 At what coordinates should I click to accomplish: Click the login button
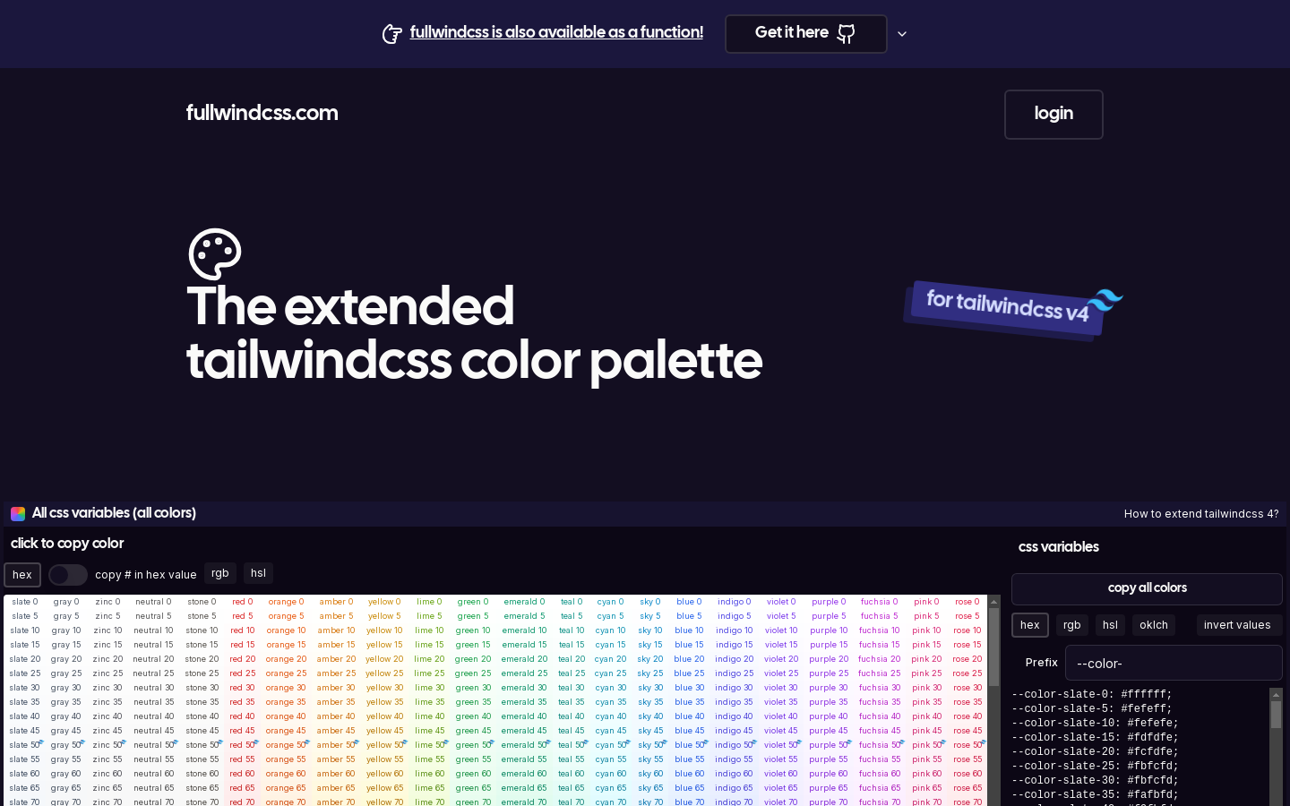1053,115
